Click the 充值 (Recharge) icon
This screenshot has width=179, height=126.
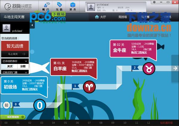coord(60,6)
